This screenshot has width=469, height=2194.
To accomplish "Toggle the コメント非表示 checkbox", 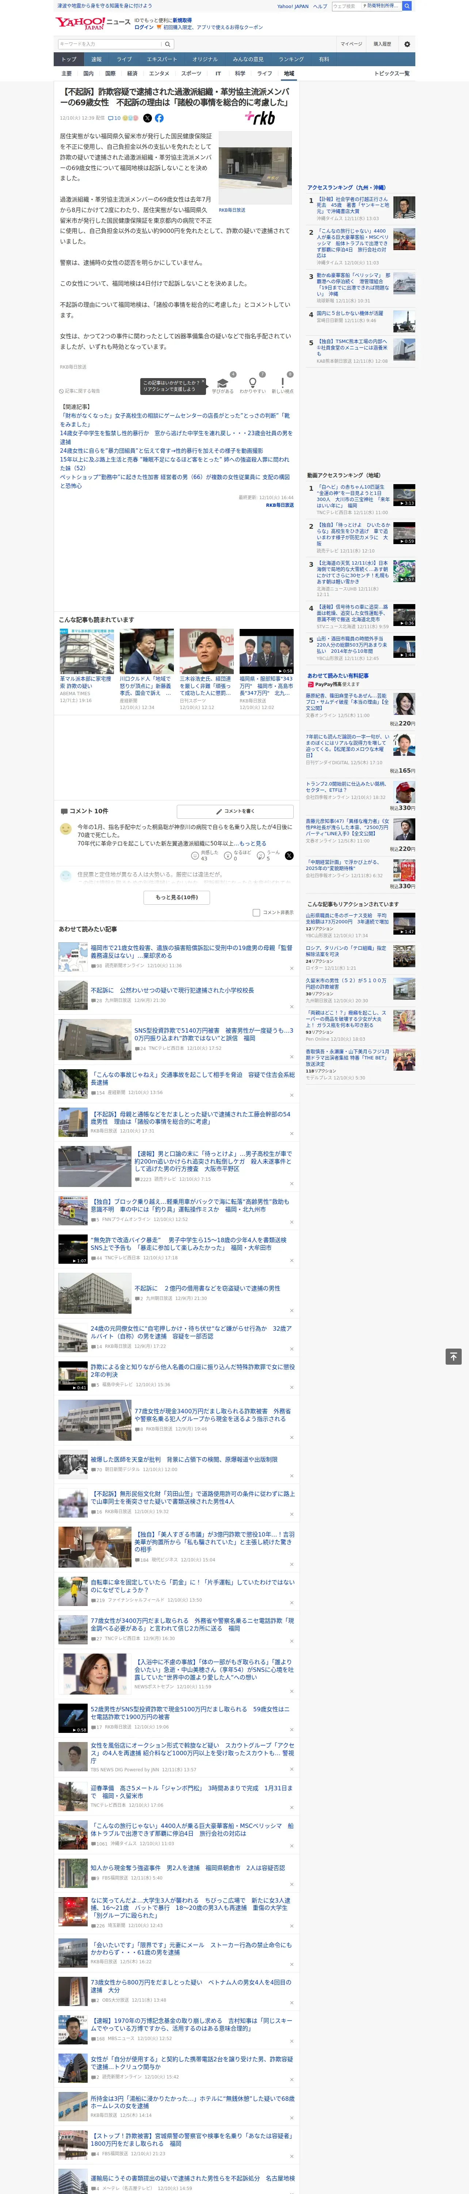I will (x=256, y=912).
